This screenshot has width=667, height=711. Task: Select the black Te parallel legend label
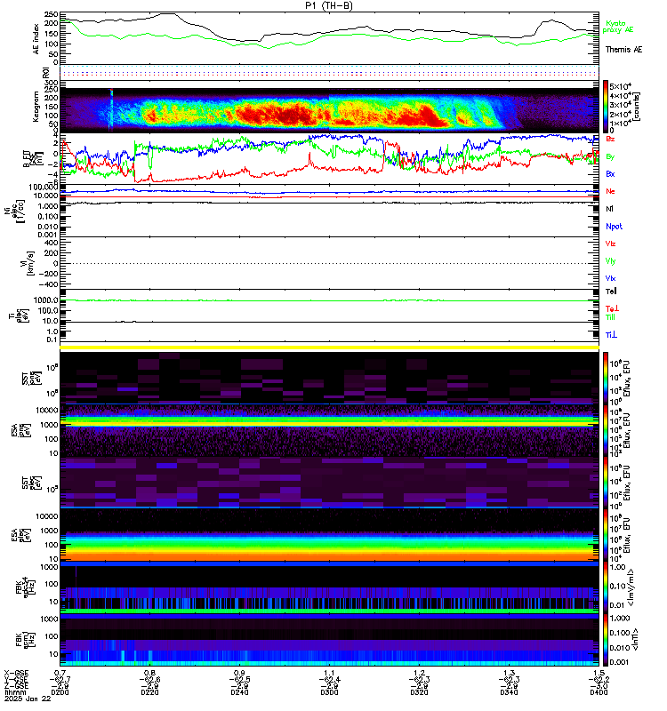point(611,292)
